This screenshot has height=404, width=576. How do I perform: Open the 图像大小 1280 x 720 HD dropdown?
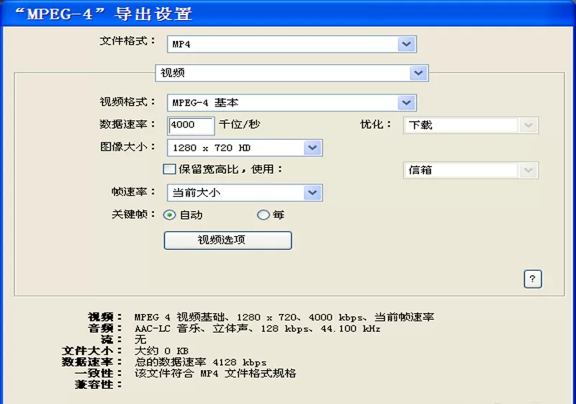(245, 148)
